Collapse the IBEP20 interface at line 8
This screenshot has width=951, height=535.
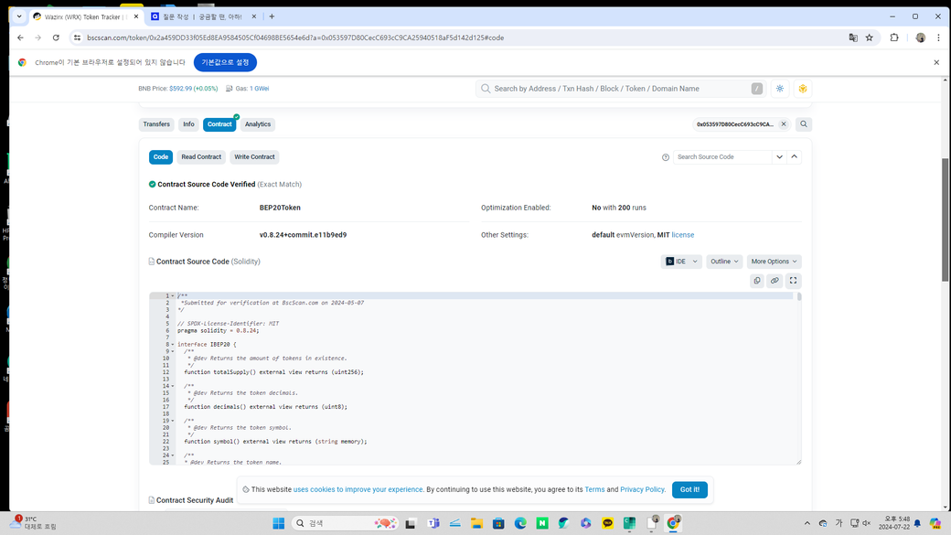173,345
